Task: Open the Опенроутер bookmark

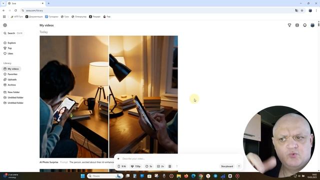Action: pyautogui.click(x=79, y=16)
